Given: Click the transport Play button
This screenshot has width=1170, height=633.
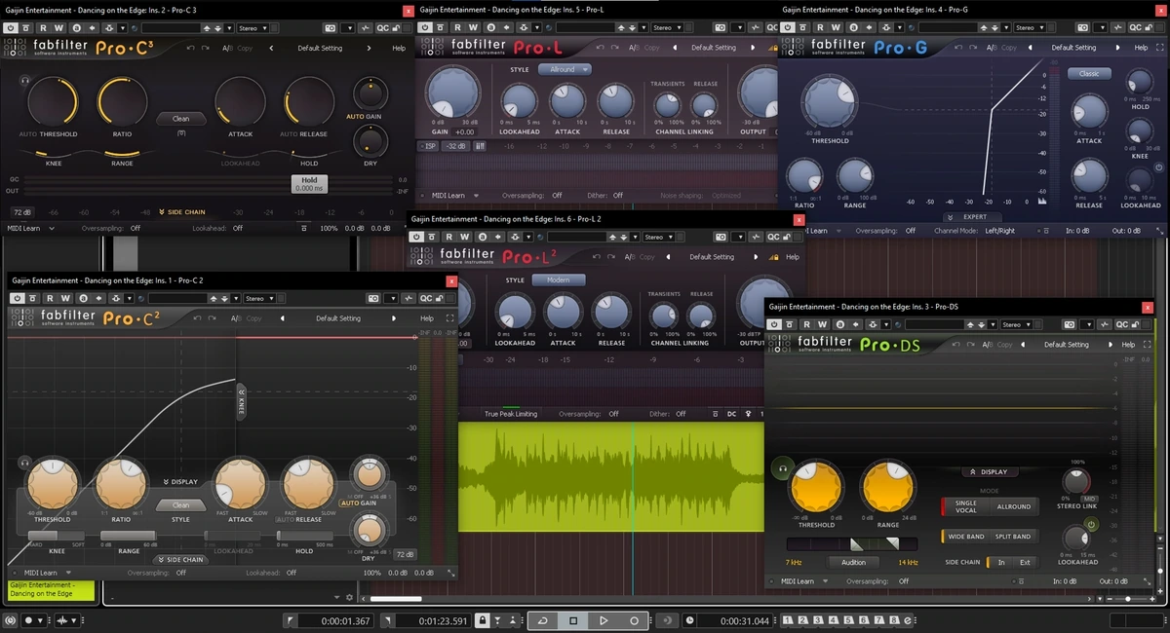Looking at the screenshot, I should point(604,620).
